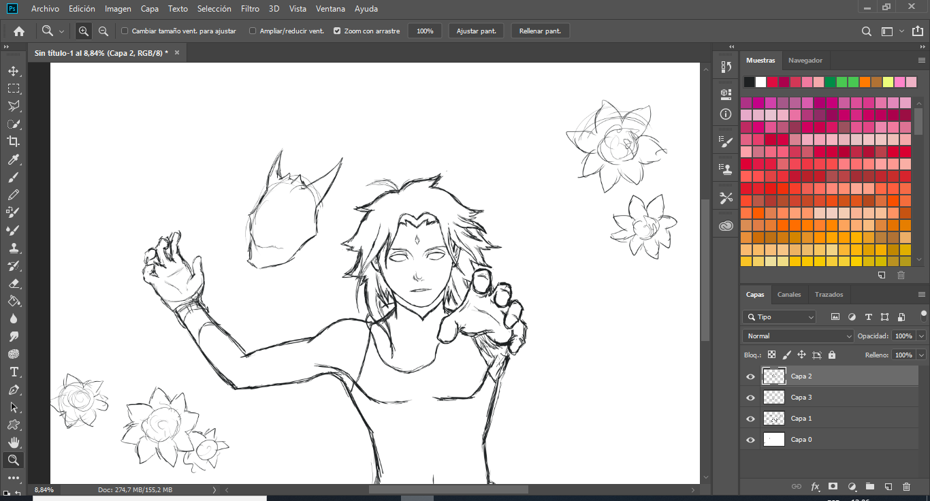This screenshot has width=930, height=501.
Task: Select the Brush tool
Action: [x=14, y=177]
